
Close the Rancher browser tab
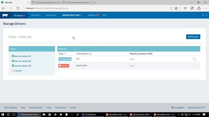(28, 2)
